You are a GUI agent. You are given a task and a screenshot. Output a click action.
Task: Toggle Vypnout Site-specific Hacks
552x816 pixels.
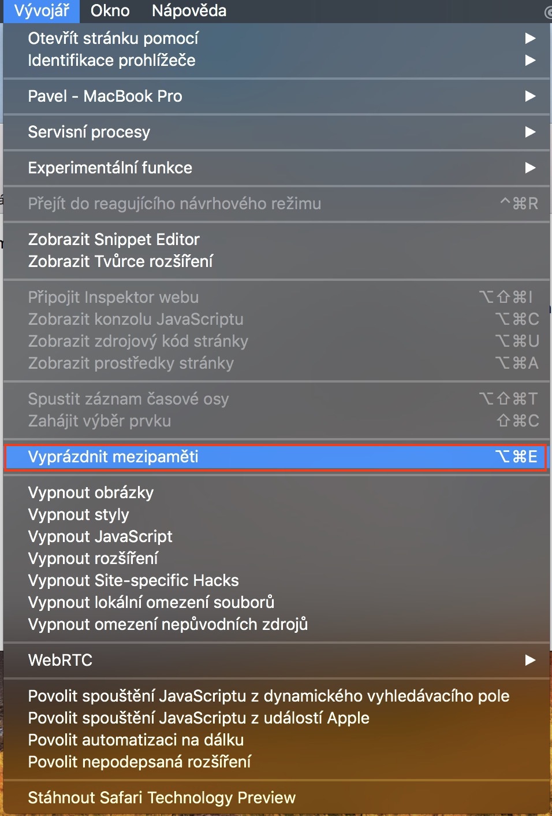[x=133, y=580]
